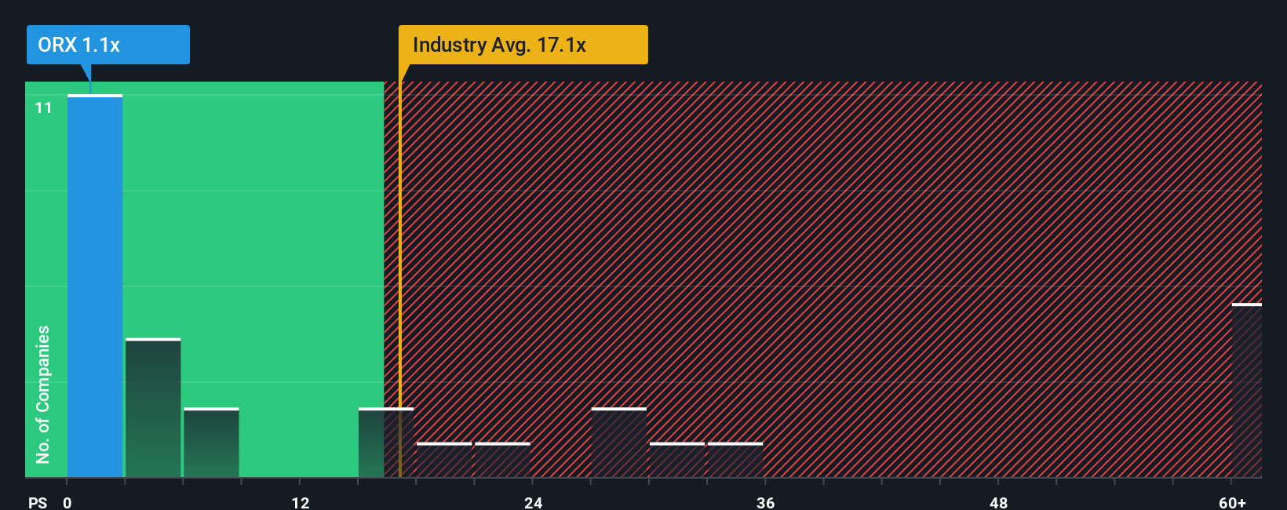Select the tall blue ORX histogram bar

(x=95, y=286)
